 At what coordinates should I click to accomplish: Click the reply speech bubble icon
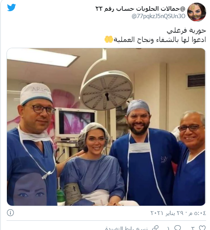178,228
